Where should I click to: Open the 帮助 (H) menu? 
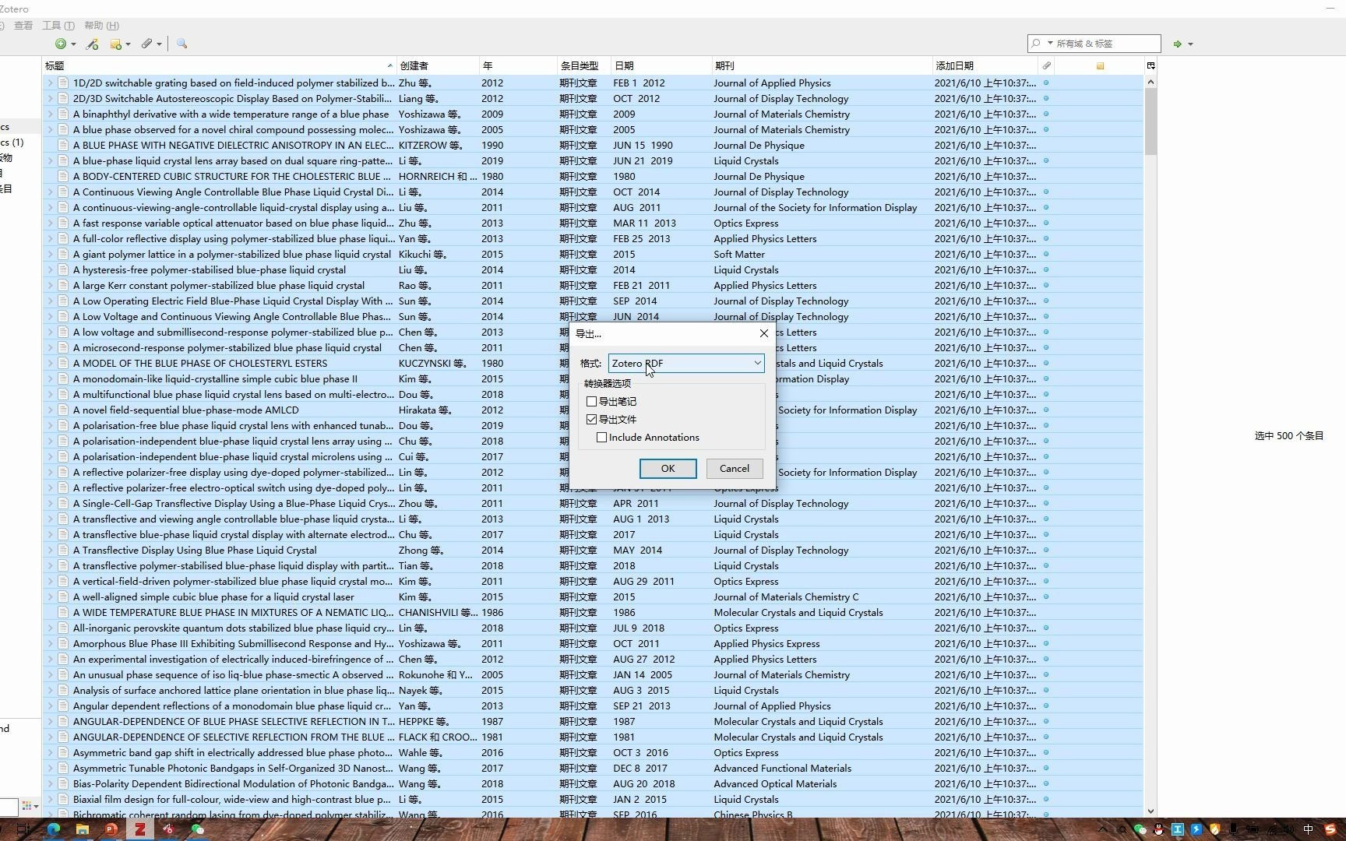(x=101, y=26)
